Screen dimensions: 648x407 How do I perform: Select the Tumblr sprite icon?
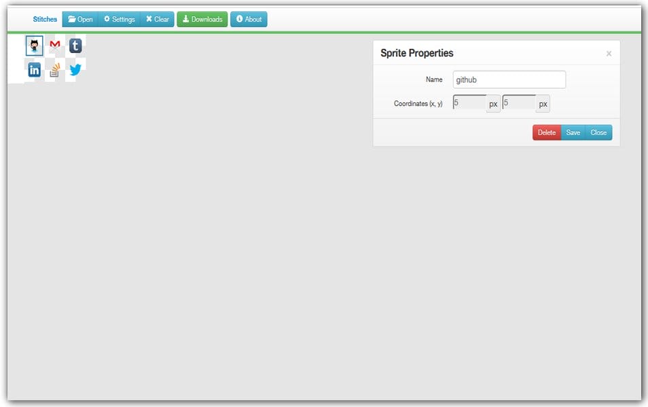76,45
